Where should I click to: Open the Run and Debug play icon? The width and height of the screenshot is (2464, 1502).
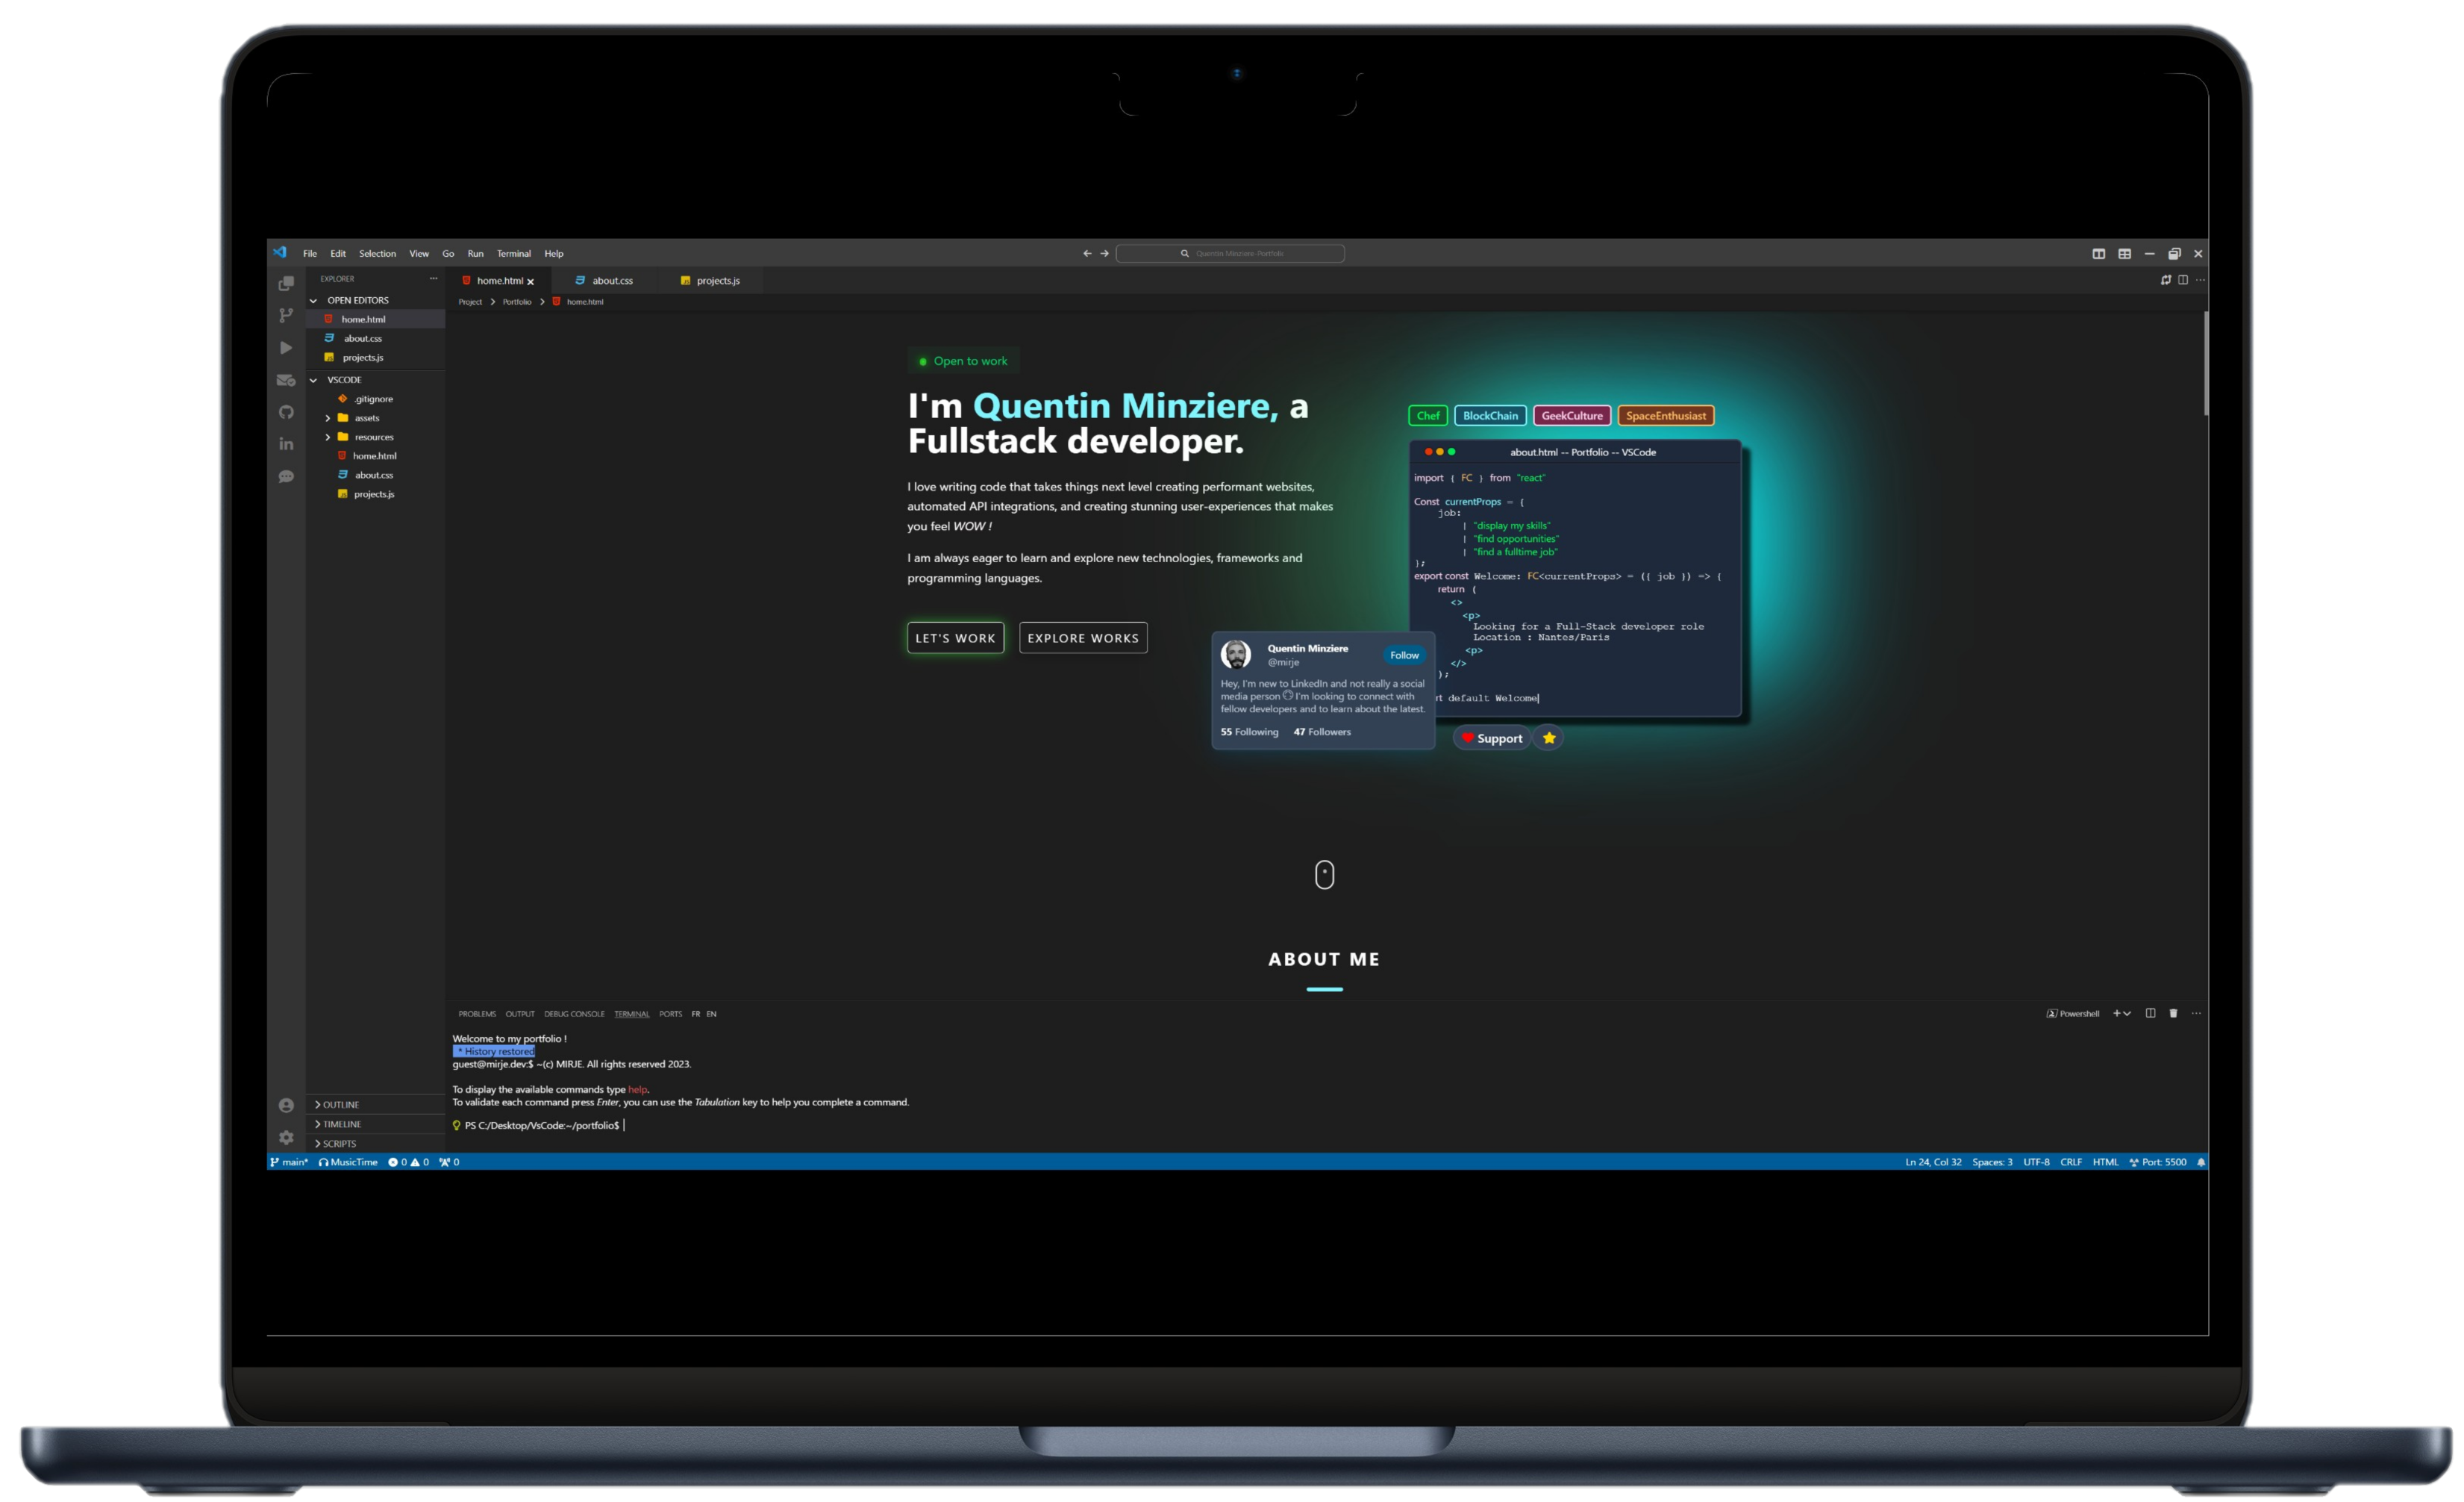click(x=286, y=347)
